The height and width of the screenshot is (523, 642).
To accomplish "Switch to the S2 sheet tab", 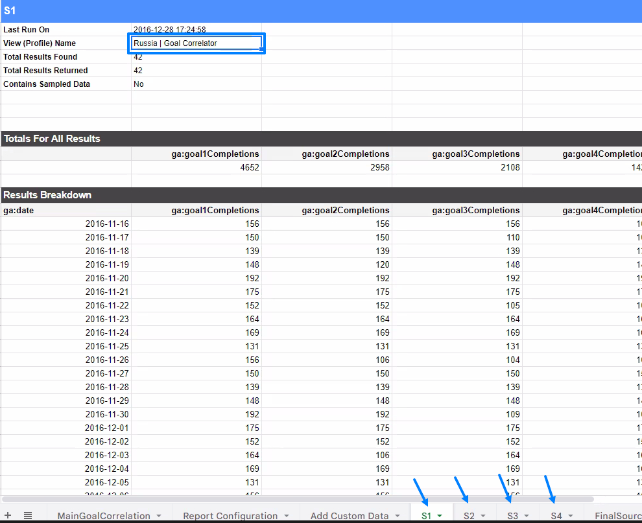I will [x=469, y=516].
